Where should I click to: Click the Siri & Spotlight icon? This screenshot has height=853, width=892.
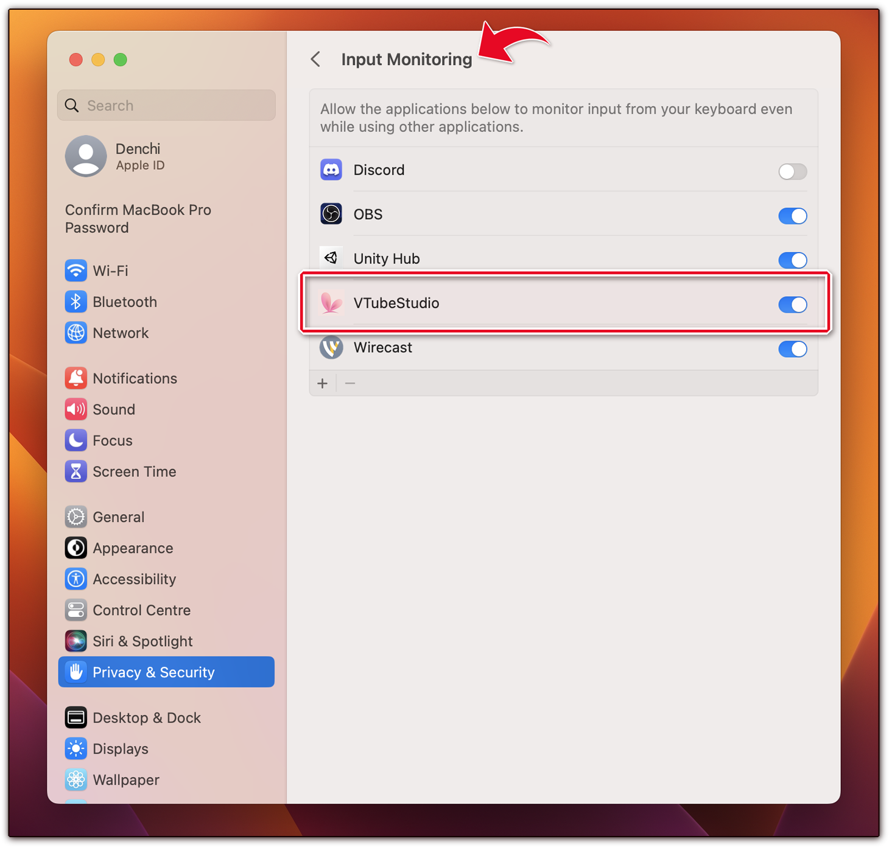(76, 641)
